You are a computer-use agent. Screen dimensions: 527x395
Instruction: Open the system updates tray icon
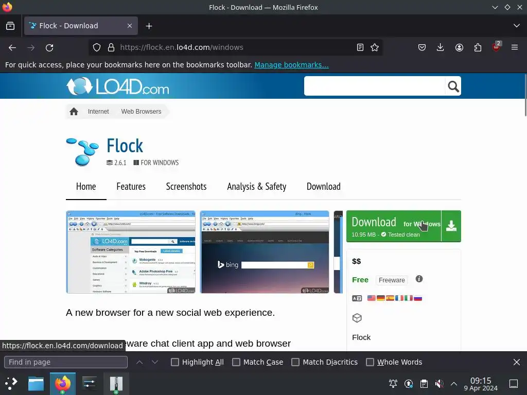coord(408,383)
